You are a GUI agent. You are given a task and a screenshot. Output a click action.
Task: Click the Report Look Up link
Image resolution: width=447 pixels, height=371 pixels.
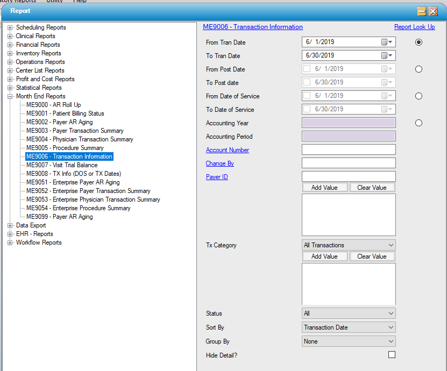tap(414, 27)
